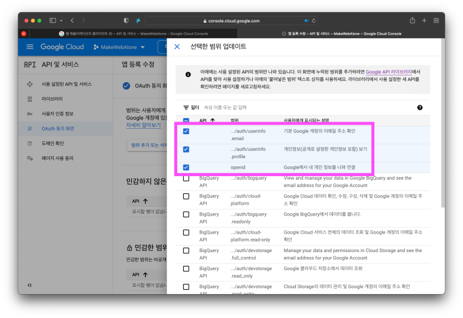Image resolution: width=463 pixels, height=318 pixels.
Task: Open the Google API 라이브러리 link
Action: pos(389,72)
